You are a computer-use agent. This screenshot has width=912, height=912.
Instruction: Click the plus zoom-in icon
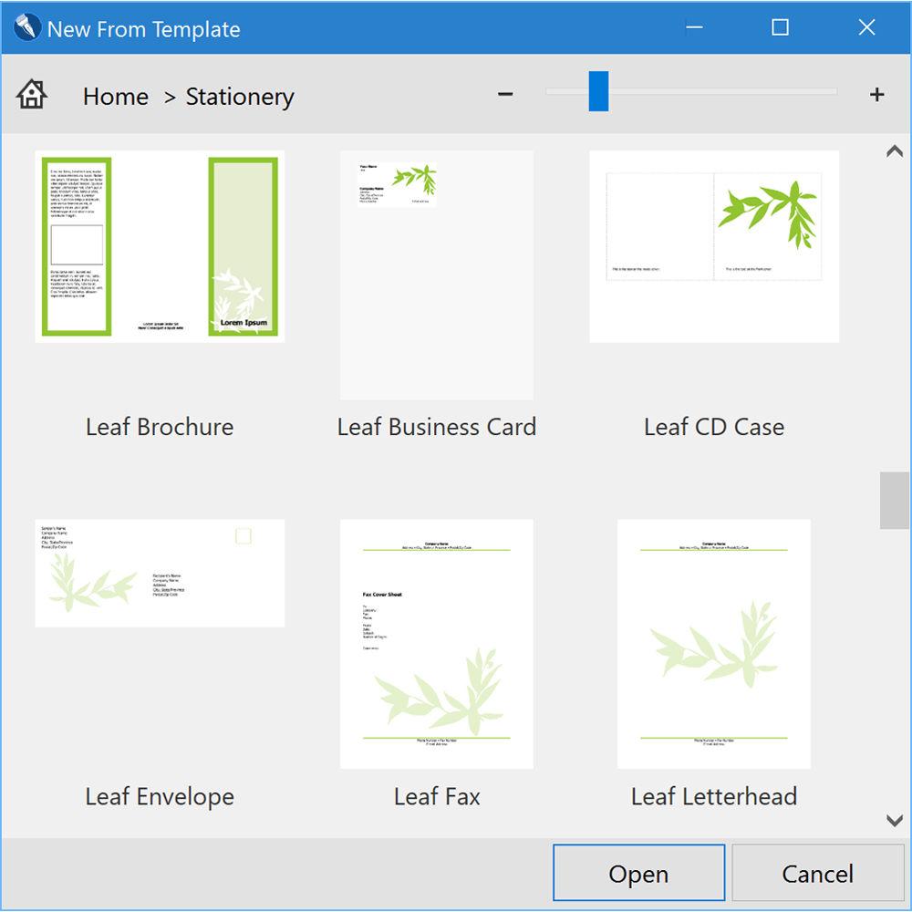tap(876, 94)
